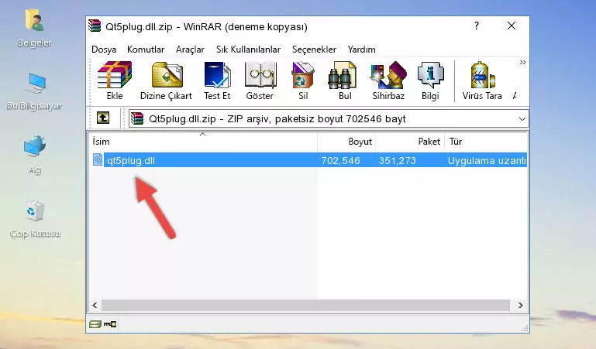Open the Sık Kullanılanlar menu
Image resolution: width=596 pixels, height=349 pixels.
click(248, 50)
